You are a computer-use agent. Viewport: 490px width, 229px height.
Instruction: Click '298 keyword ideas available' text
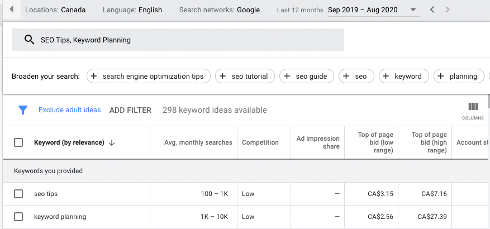(215, 110)
